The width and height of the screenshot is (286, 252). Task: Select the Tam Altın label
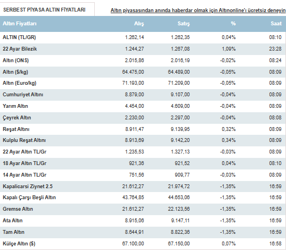[14, 232]
